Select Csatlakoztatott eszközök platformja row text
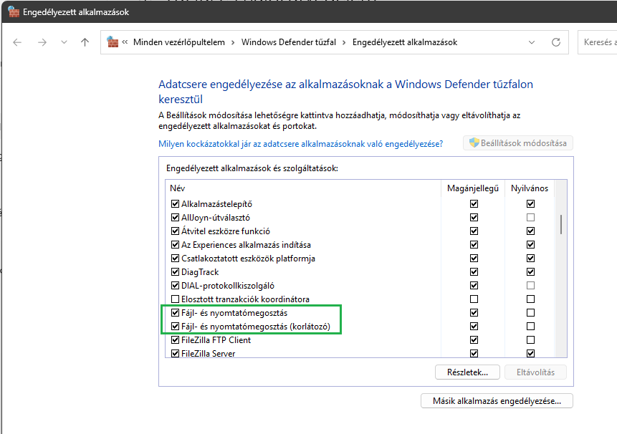The width and height of the screenshot is (617, 434). 248,259
